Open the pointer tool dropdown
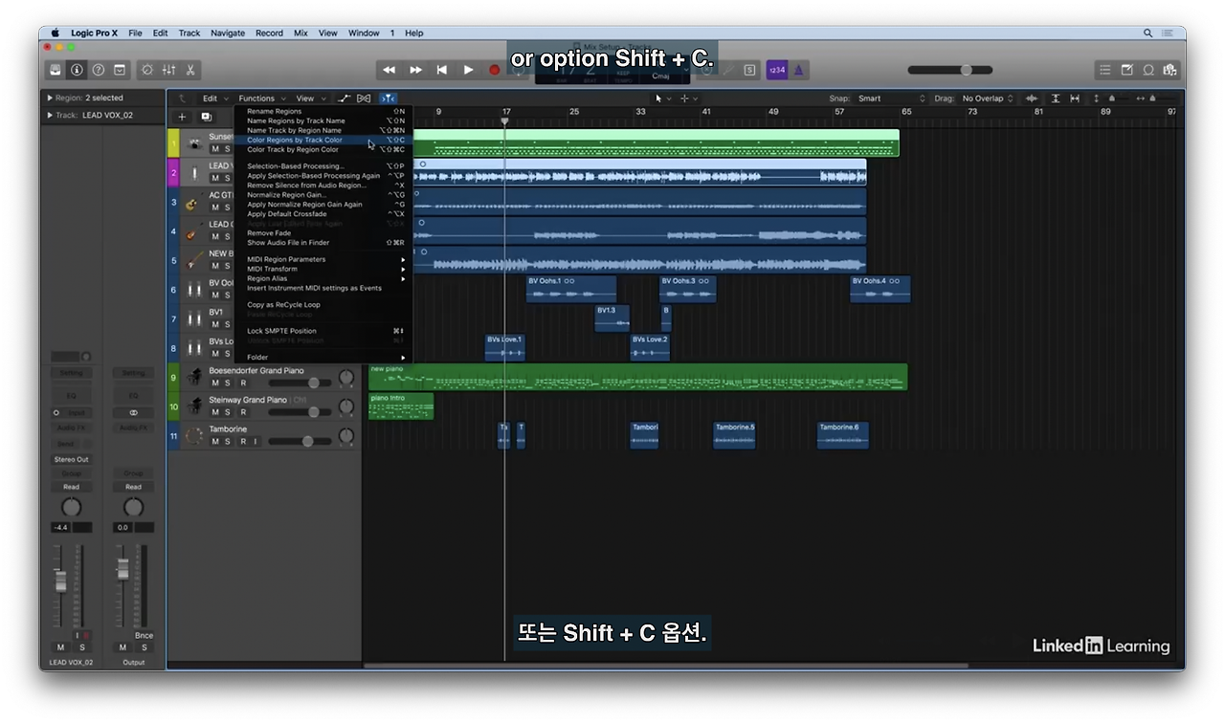The width and height of the screenshot is (1225, 723). pos(662,99)
